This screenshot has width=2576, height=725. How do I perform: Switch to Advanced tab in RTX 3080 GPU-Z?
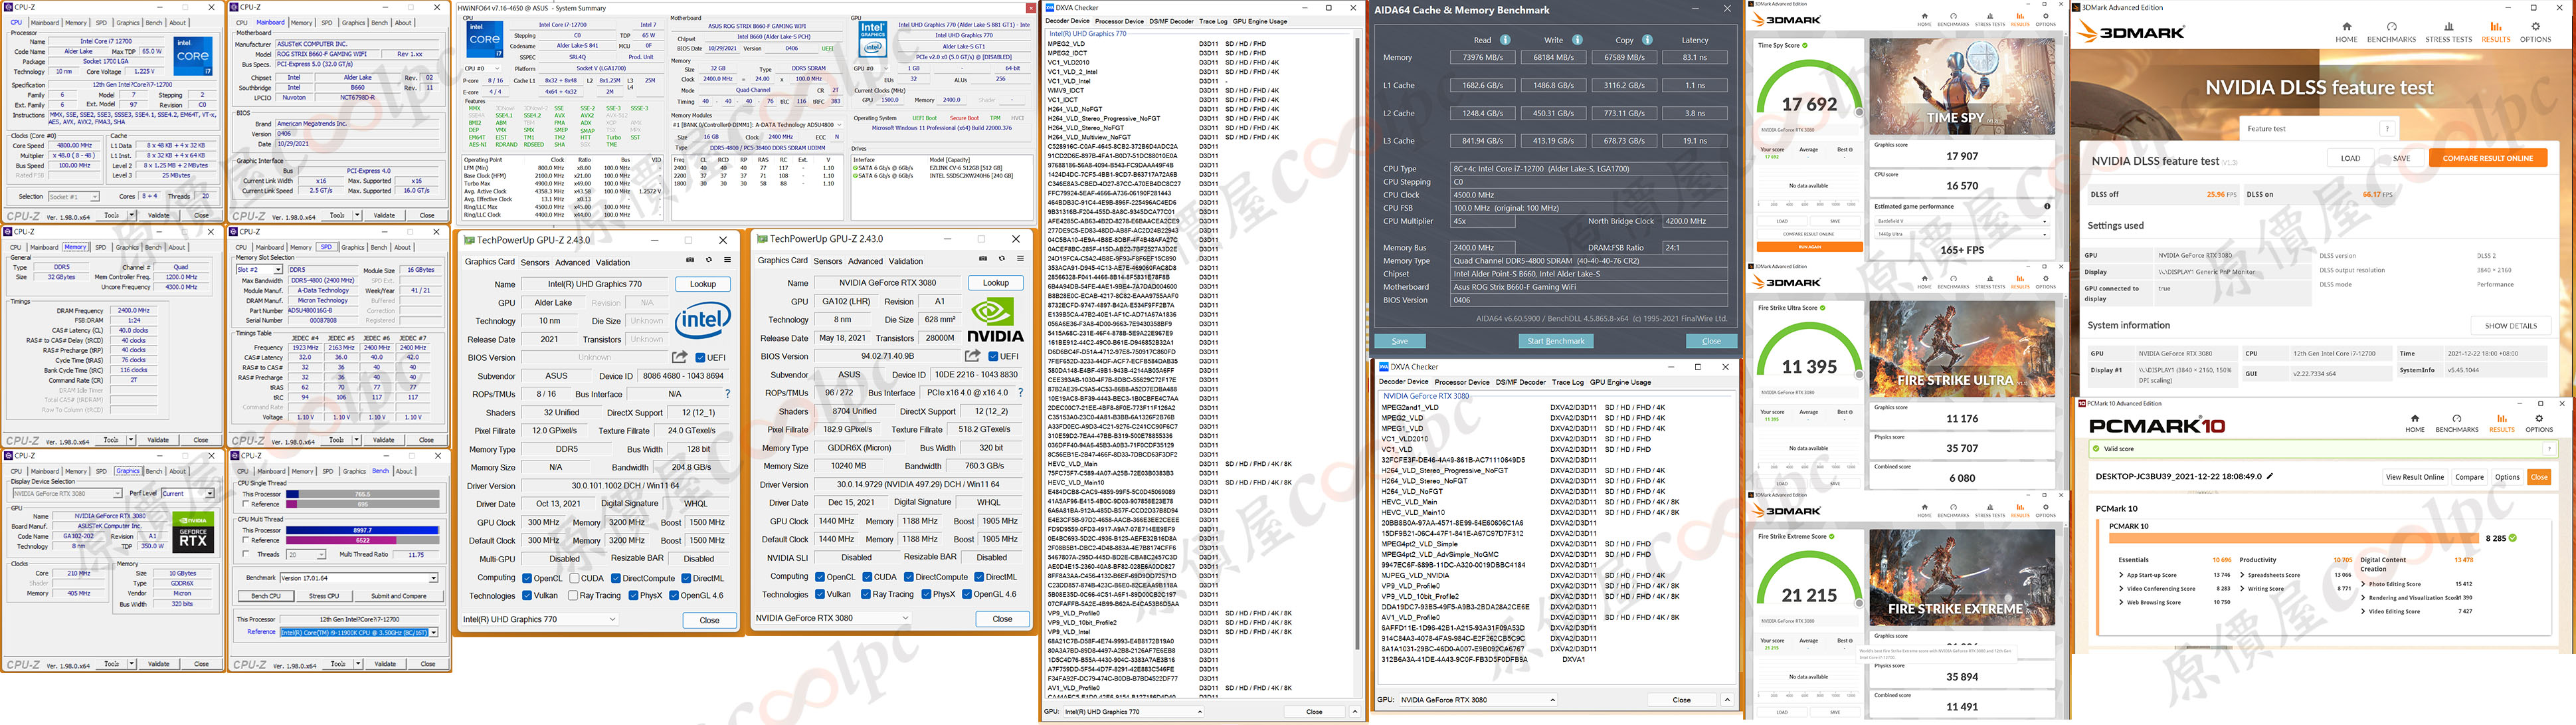[866, 262]
